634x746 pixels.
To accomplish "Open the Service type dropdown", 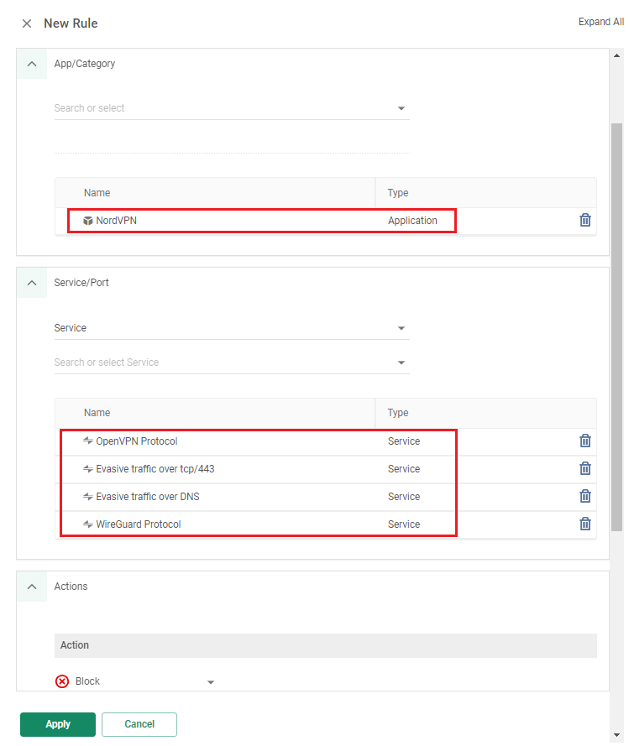I will (232, 328).
